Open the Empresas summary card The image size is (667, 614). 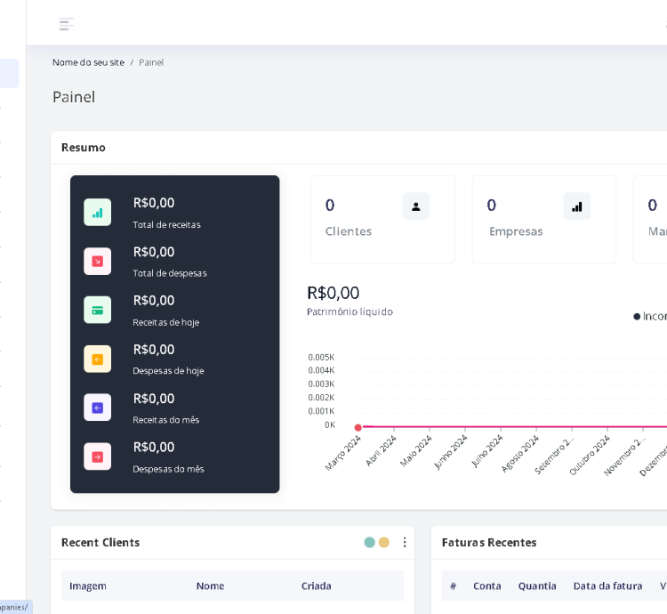(x=544, y=220)
